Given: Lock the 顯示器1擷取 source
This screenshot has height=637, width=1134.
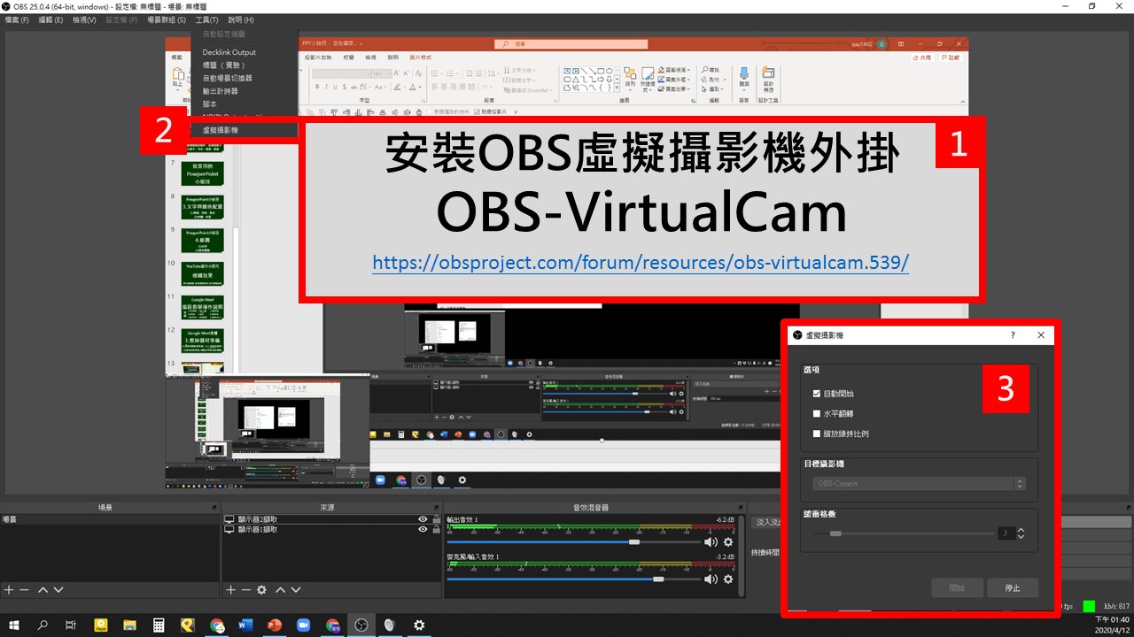Looking at the screenshot, I should [436, 529].
